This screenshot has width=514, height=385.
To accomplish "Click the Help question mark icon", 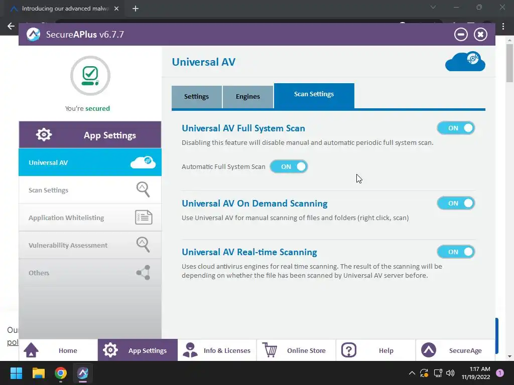I will pos(349,350).
